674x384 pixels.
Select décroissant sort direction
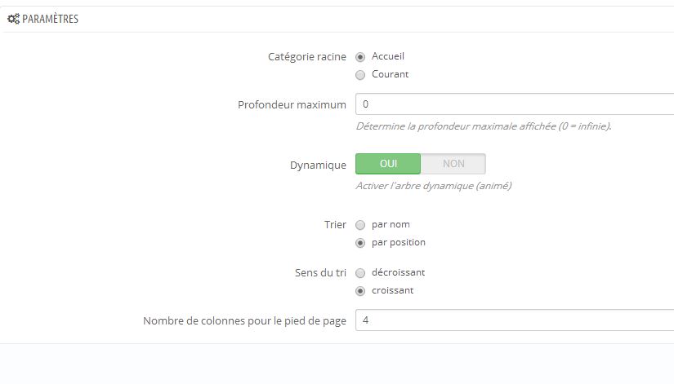360,273
